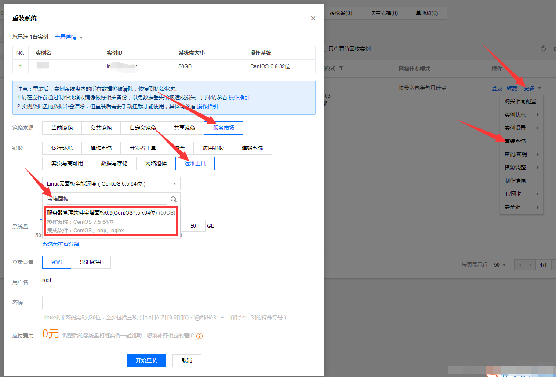Close the 重装系统 dialog with the X

click(313, 18)
